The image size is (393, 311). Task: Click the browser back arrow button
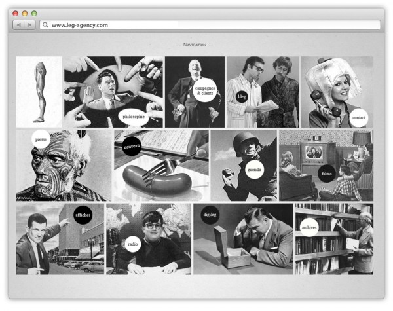coord(18,25)
